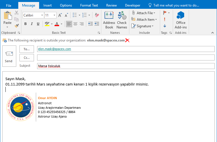Open the Signature menu
Screen dimensions: 217x142
tap(142, 26)
